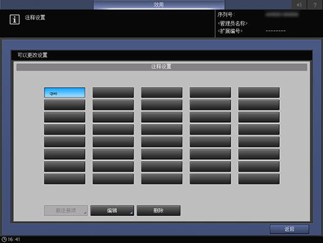Click the 返回 (Return) button
The width and height of the screenshot is (323, 243).
tap(289, 229)
